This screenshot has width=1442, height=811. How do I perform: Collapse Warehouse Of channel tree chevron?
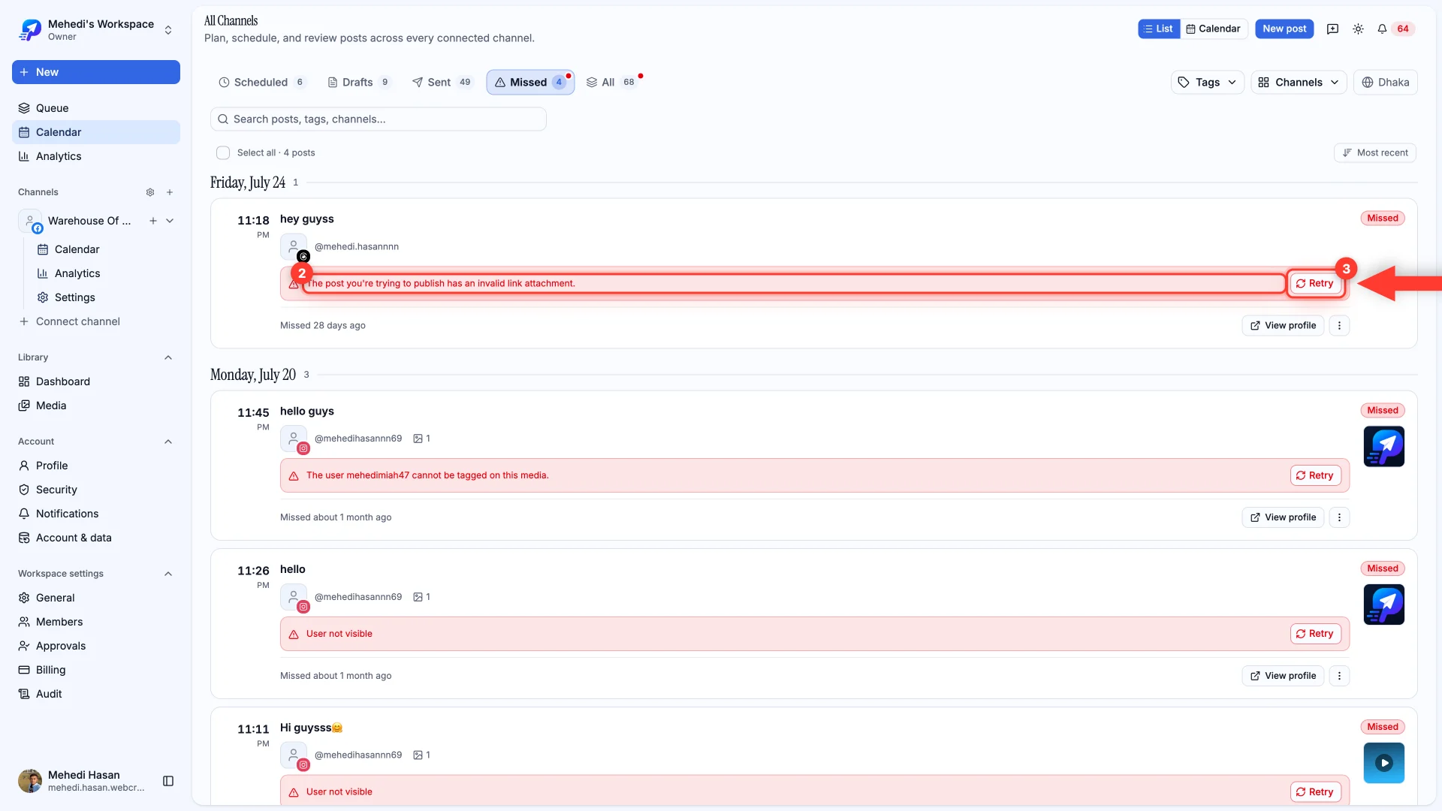170,221
